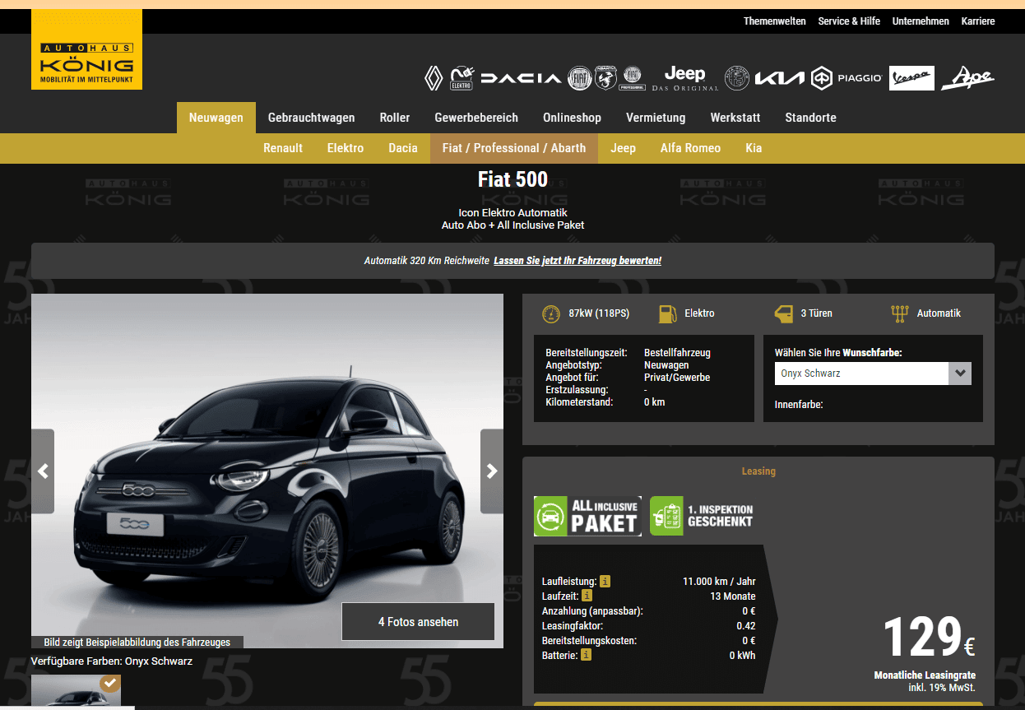Open the Dacia brand logo
Screen dimensions: 1025x710
click(x=521, y=78)
